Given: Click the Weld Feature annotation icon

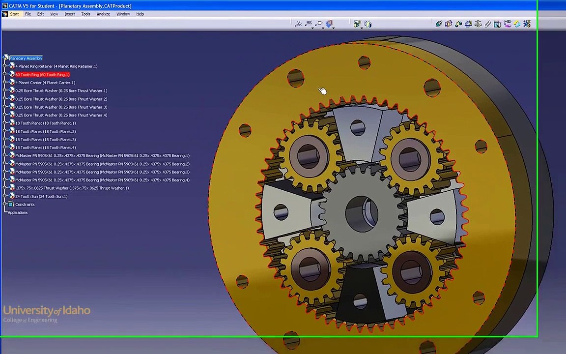Looking at the screenshot, I should 298,24.
